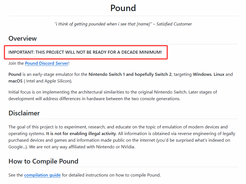This screenshot has width=246, height=184.
Task: Click the bold word "Linux"
Action: (x=219, y=74)
